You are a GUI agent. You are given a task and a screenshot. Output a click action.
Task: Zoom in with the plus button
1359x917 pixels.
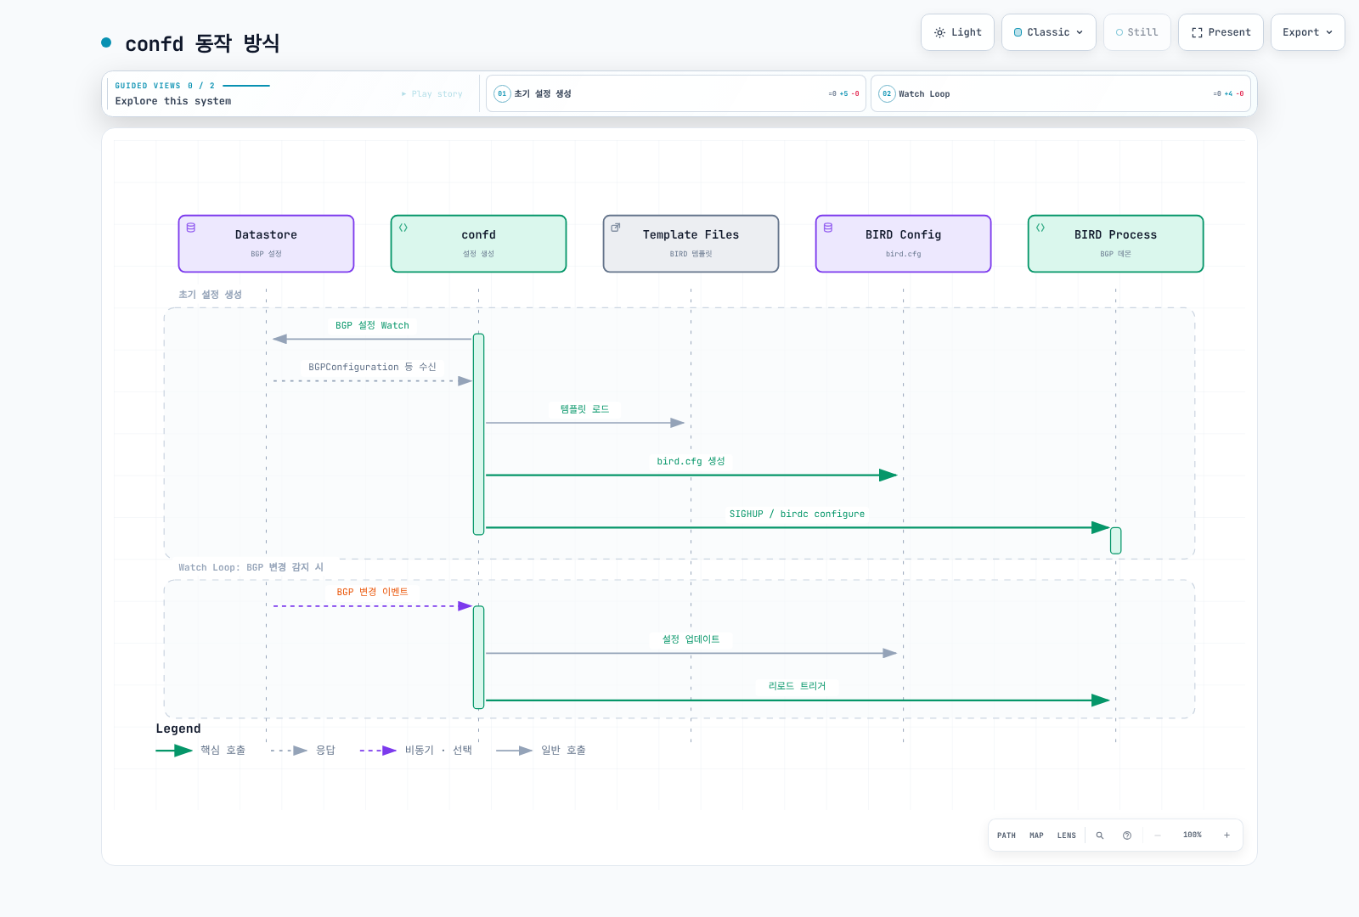(1226, 835)
